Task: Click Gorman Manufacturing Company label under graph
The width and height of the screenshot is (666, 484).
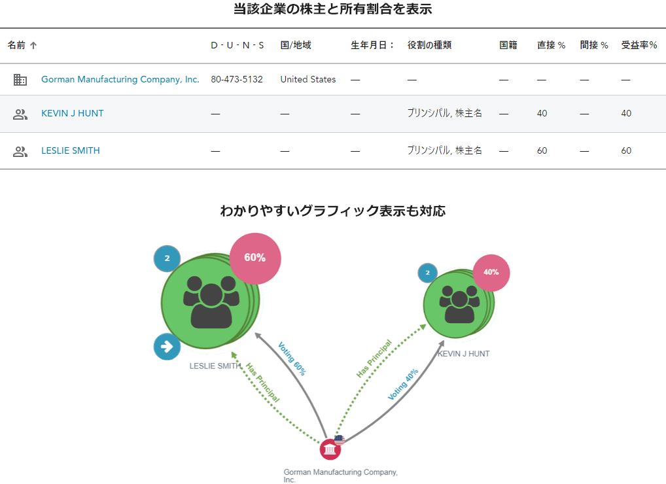Action: (x=341, y=475)
